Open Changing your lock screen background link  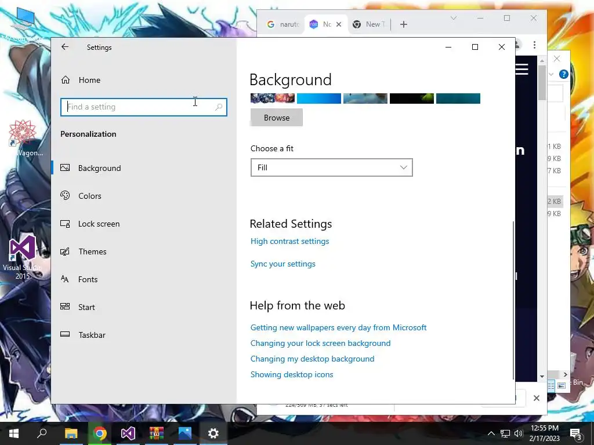[320, 343]
